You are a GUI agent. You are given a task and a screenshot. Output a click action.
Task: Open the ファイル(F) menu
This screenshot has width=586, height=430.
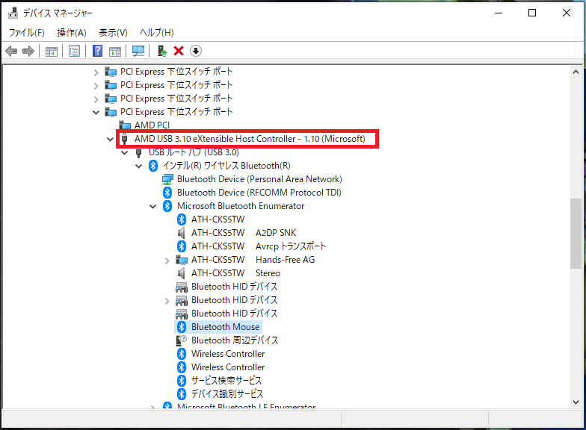click(x=27, y=33)
